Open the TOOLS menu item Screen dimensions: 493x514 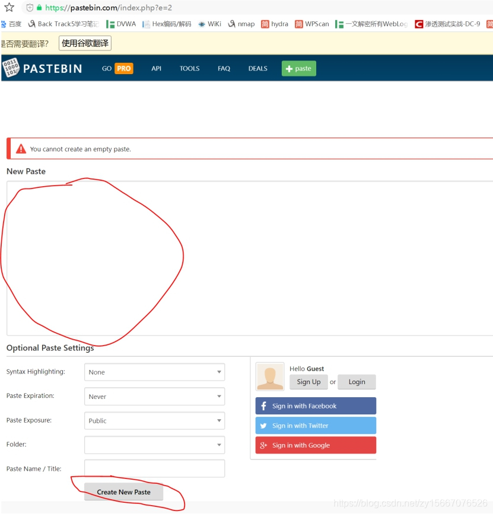click(190, 69)
